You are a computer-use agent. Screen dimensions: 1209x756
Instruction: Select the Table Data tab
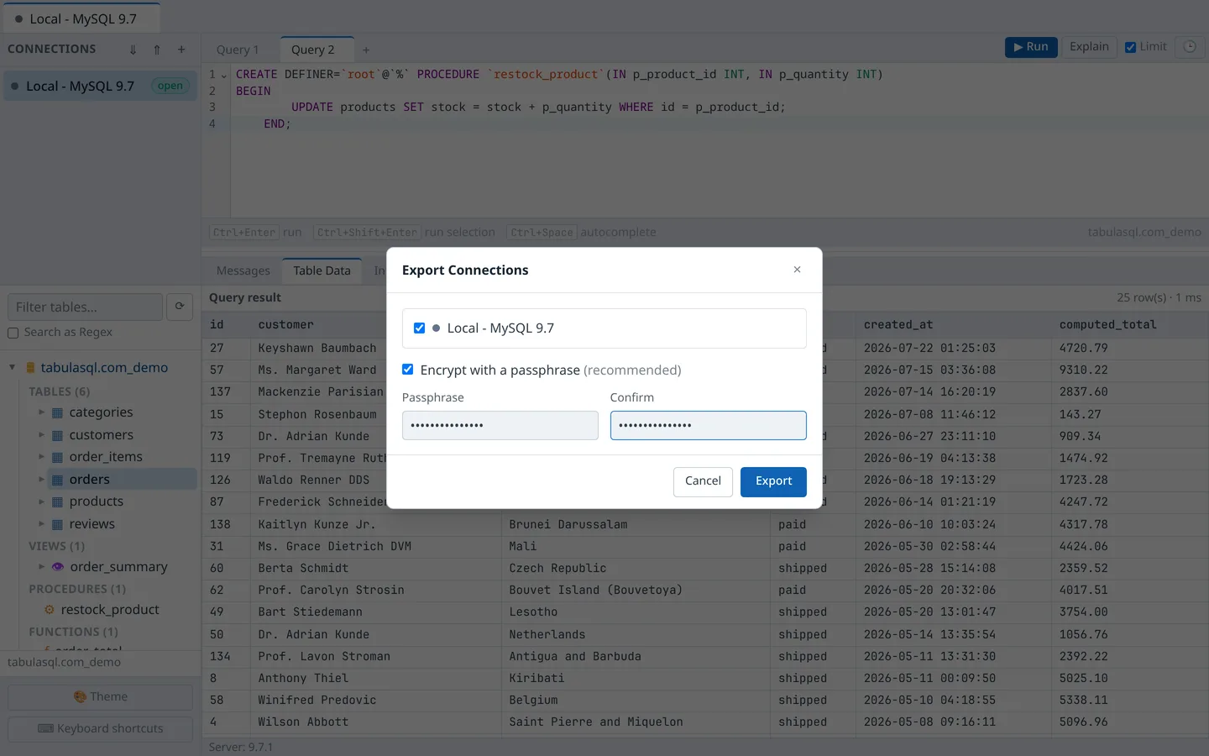click(x=322, y=270)
